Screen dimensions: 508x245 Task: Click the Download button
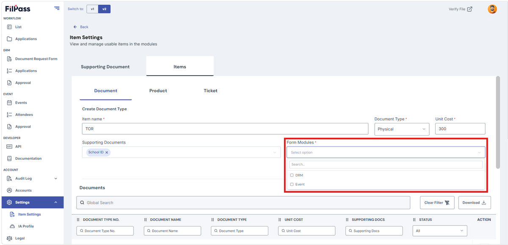[x=475, y=203]
